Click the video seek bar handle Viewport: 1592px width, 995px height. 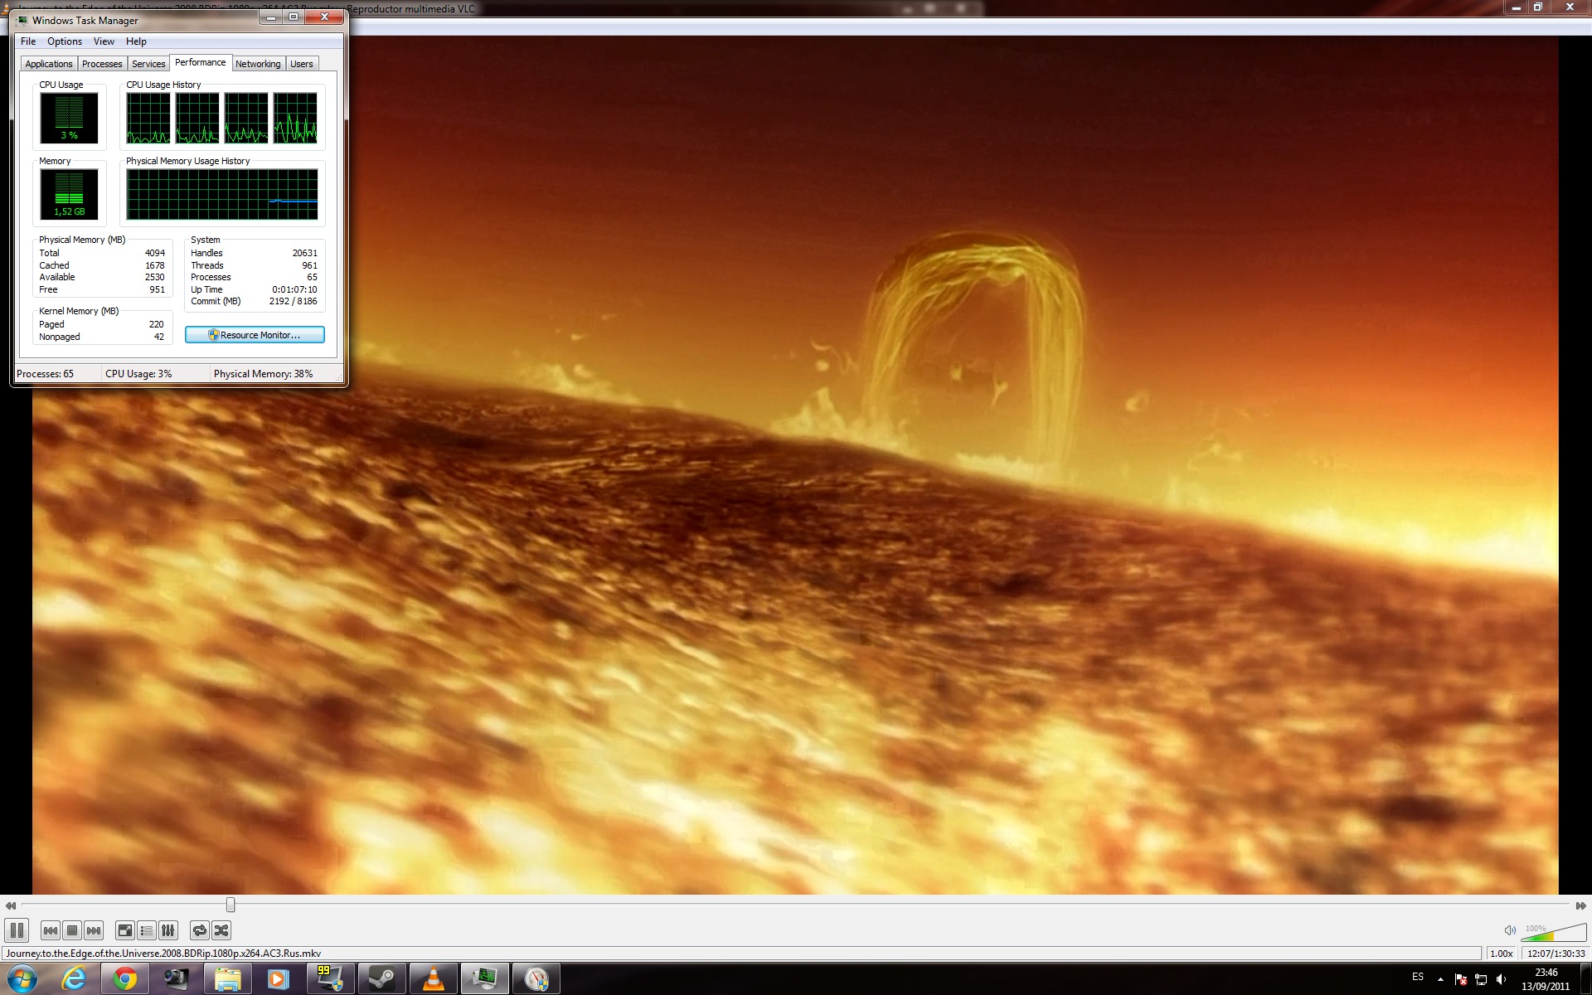coord(231,905)
